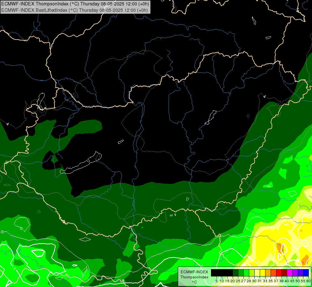The height and width of the screenshot is (287, 312).
Task: Pick the pale yellow 30–31 legend swatch
Action: click(x=257, y=273)
